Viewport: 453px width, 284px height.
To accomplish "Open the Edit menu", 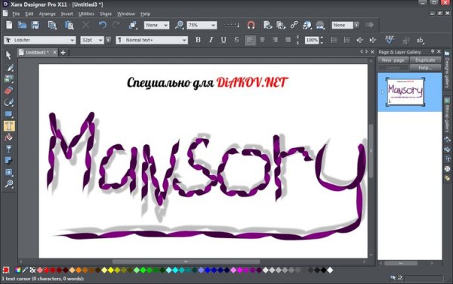I will point(29,14).
